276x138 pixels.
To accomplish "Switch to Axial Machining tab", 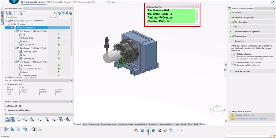I will click(141, 124).
